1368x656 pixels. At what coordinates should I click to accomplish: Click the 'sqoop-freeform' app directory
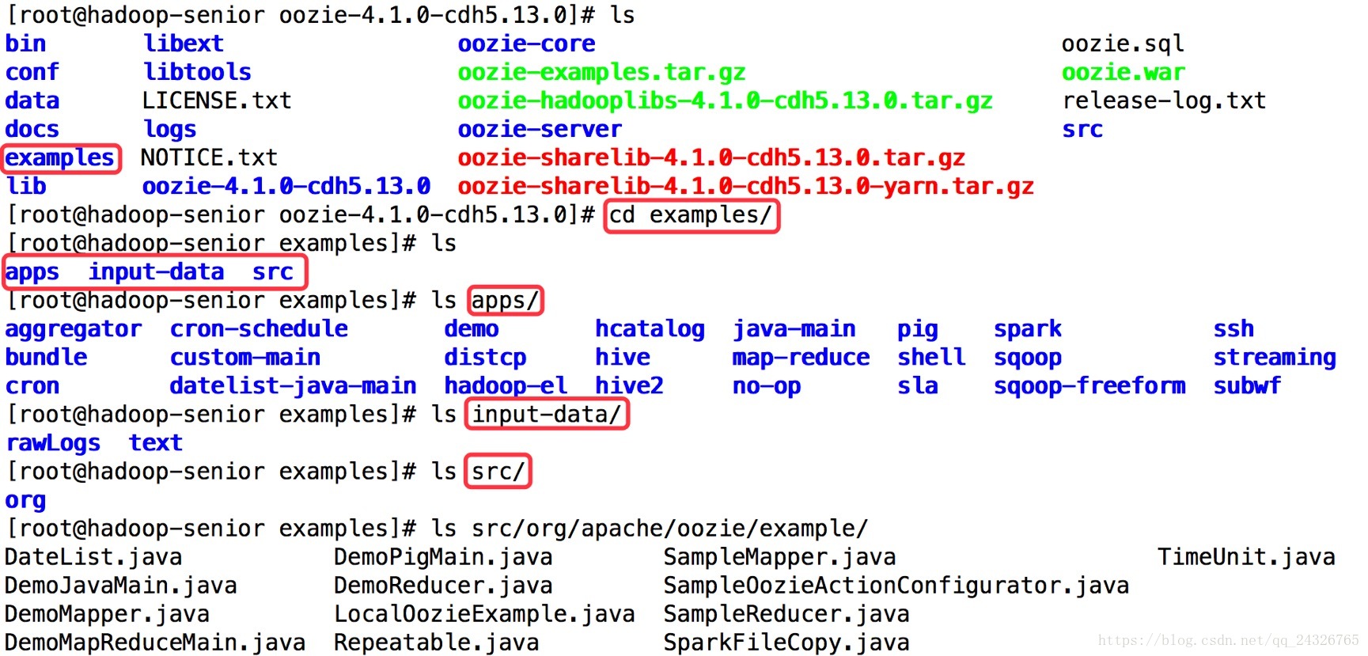point(1089,385)
